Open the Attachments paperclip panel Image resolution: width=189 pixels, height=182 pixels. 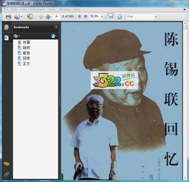tap(6, 174)
